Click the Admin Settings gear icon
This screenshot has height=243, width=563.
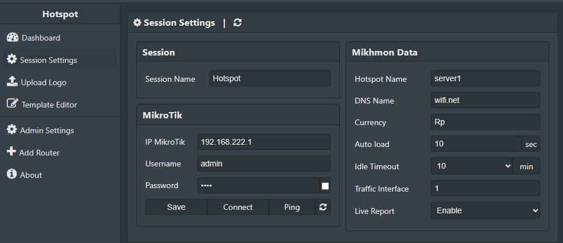pos(11,130)
